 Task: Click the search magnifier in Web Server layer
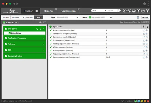click(37, 29)
